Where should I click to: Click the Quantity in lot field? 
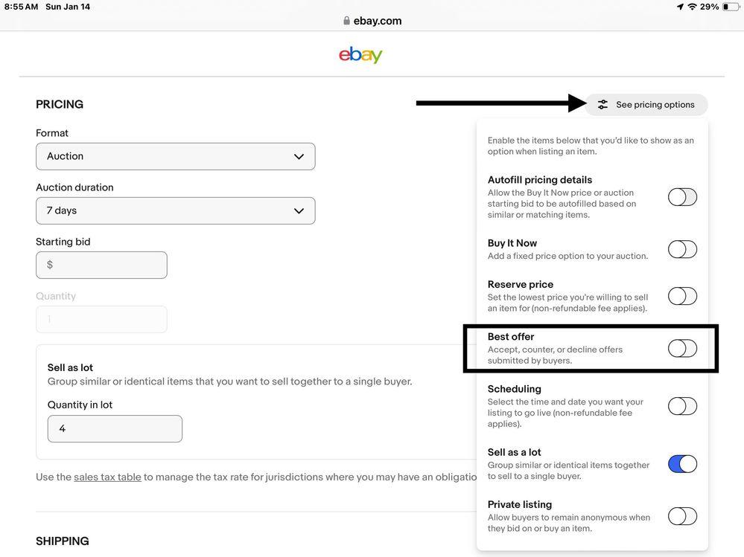115,428
